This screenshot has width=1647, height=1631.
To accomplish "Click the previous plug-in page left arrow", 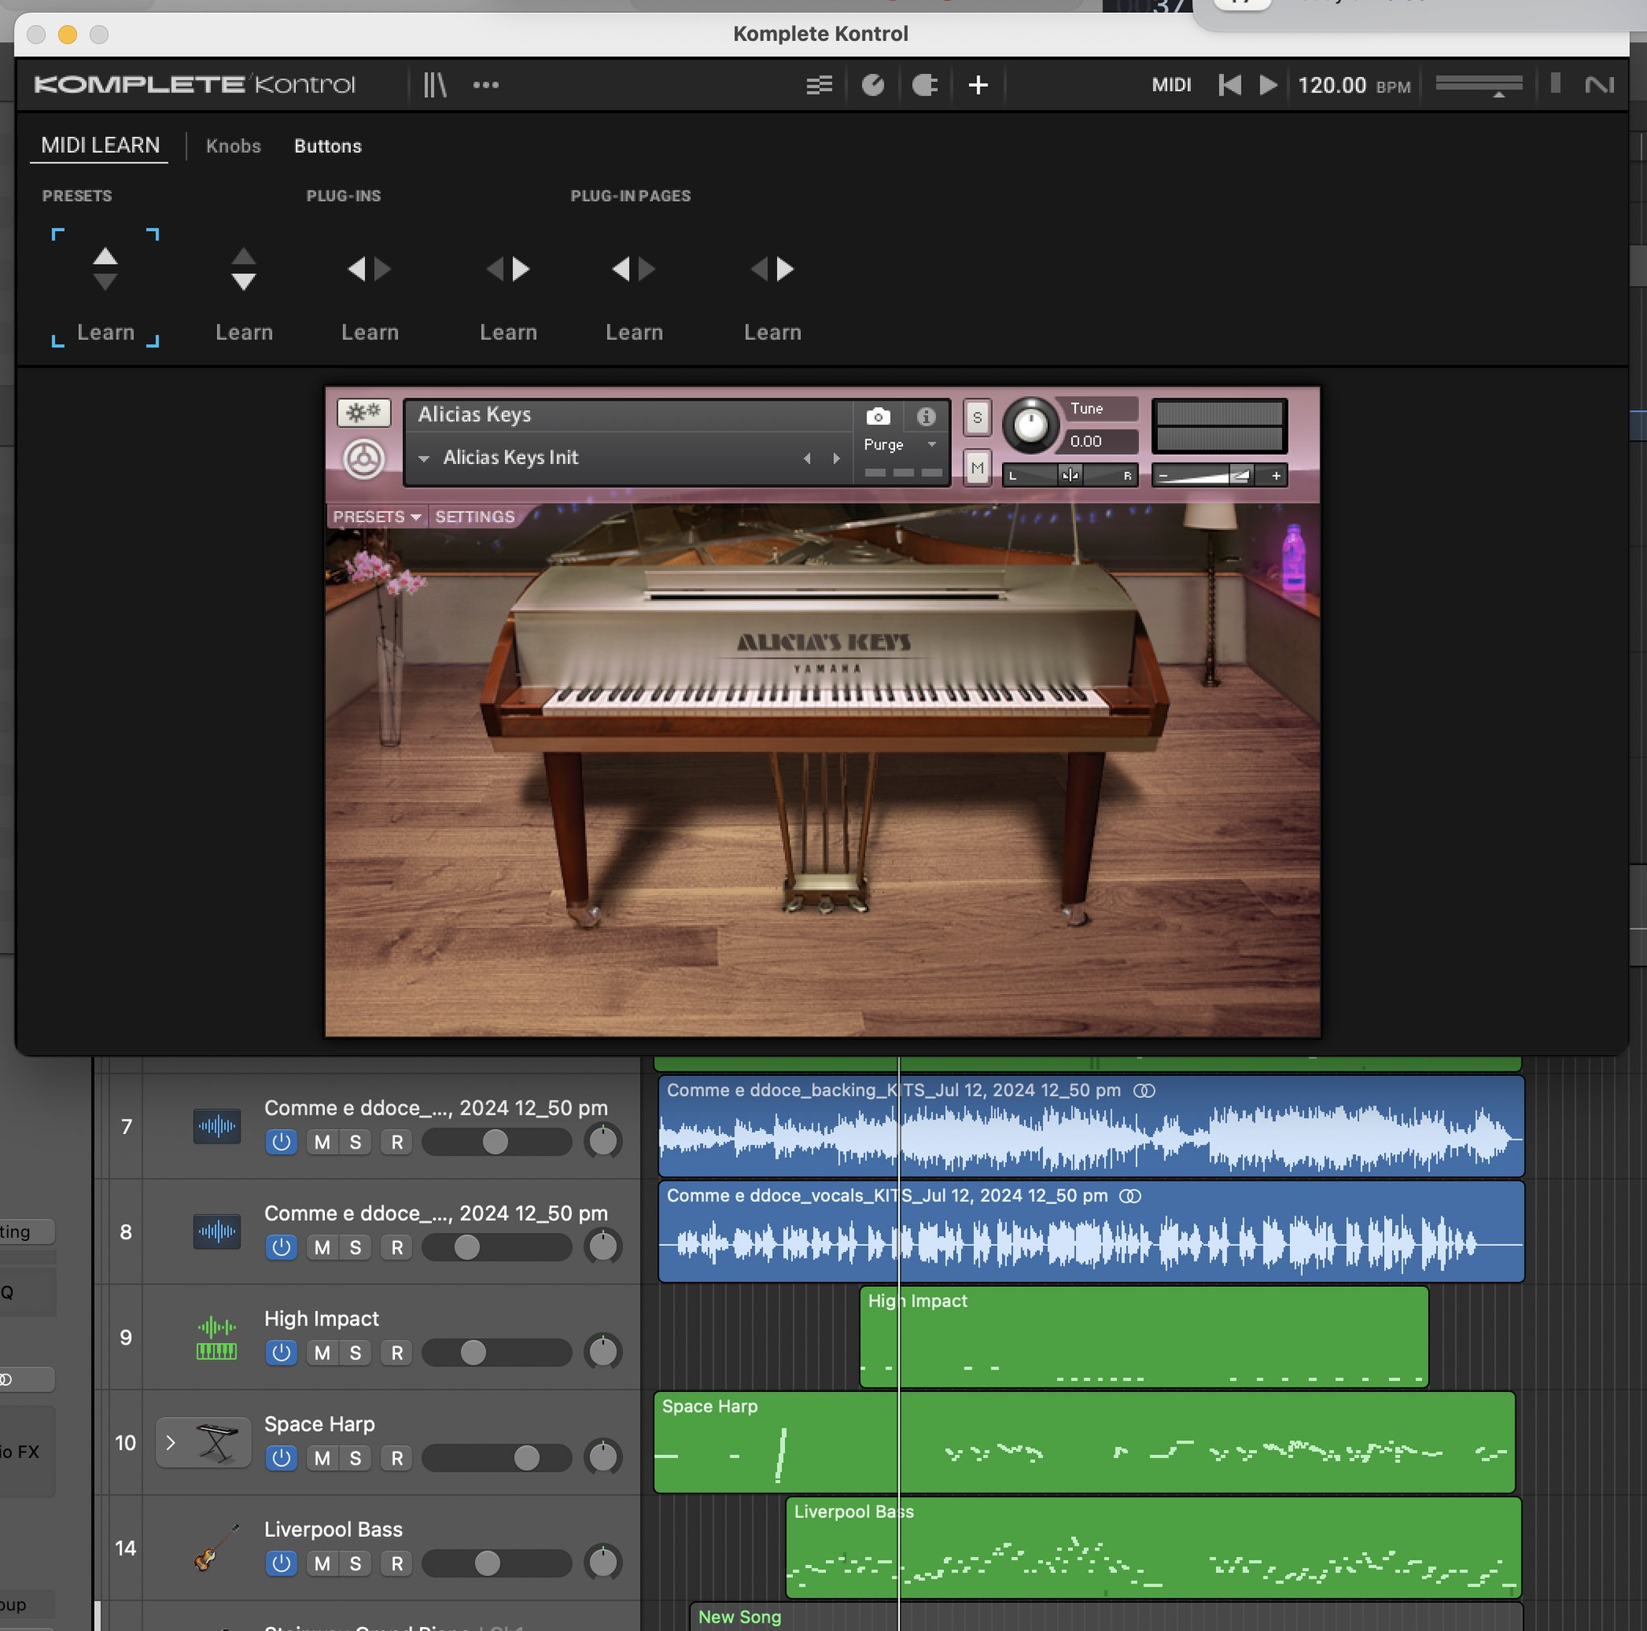I will pyautogui.click(x=621, y=269).
